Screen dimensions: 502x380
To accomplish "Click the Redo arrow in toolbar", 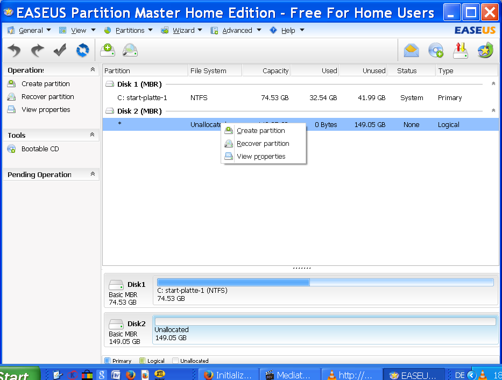I will (37, 50).
